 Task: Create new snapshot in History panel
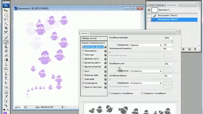[189, 49]
